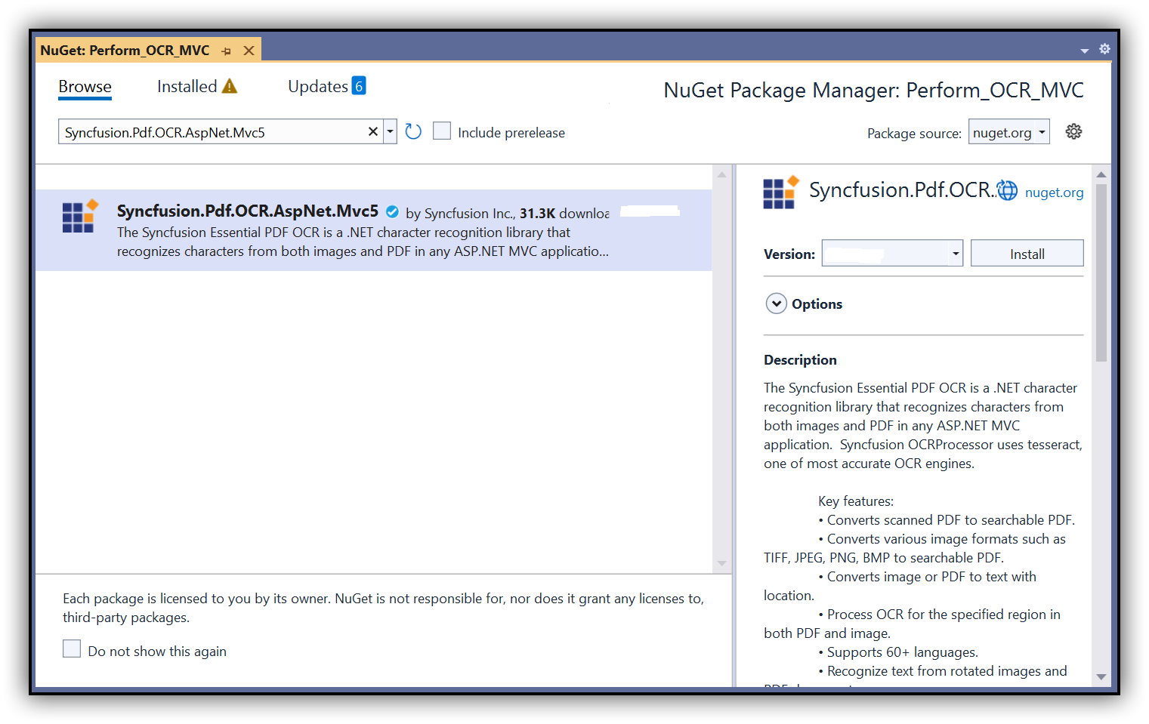Open the Version dropdown
The height and width of the screenshot is (724, 1149).
pos(956,253)
